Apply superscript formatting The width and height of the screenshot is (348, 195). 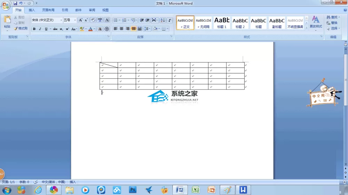(x=67, y=29)
